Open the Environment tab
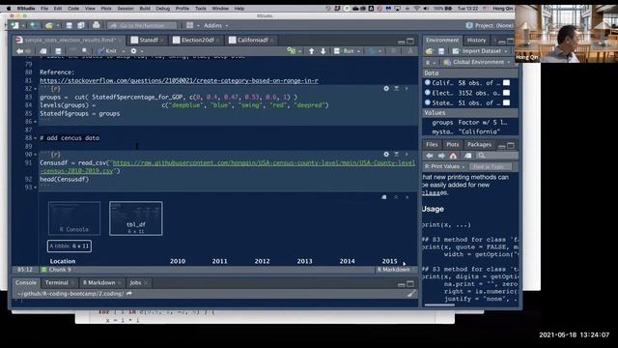This screenshot has width=618, height=348. [x=442, y=41]
